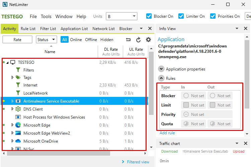Switch to the Filter List tab
251x167 pixels.
pos(48,29)
